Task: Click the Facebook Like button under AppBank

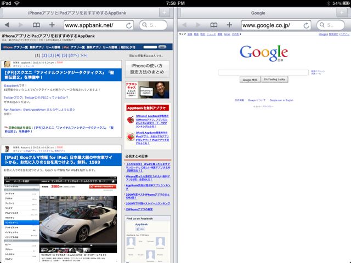Action: [x=140, y=229]
